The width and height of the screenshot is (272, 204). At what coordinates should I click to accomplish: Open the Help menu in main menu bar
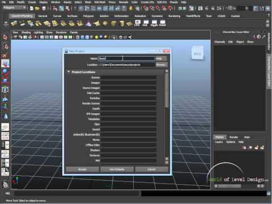click(184, 2)
